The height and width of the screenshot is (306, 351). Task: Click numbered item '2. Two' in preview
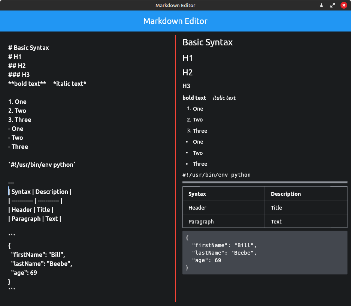tap(195, 120)
